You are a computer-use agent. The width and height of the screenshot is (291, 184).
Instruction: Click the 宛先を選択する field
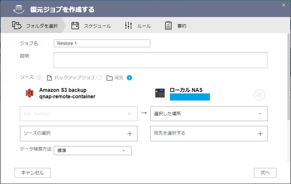point(209,134)
